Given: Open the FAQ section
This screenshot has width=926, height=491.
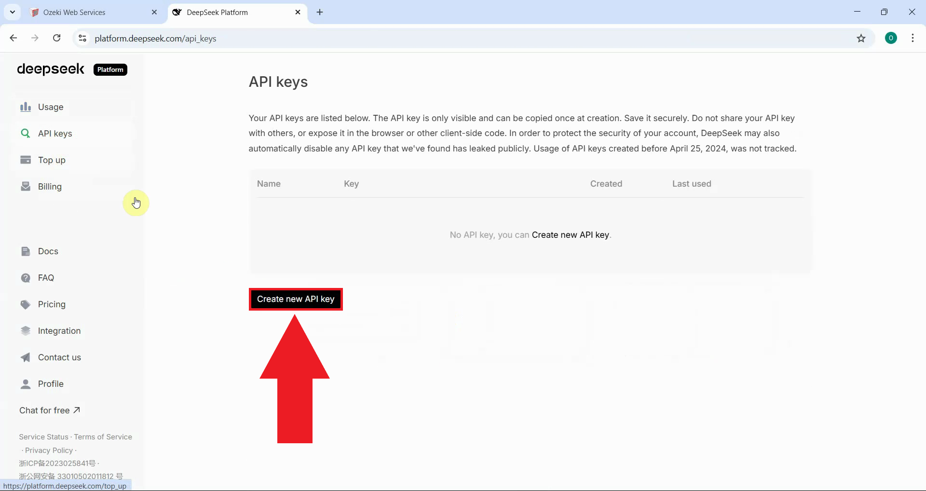Looking at the screenshot, I should tap(45, 277).
